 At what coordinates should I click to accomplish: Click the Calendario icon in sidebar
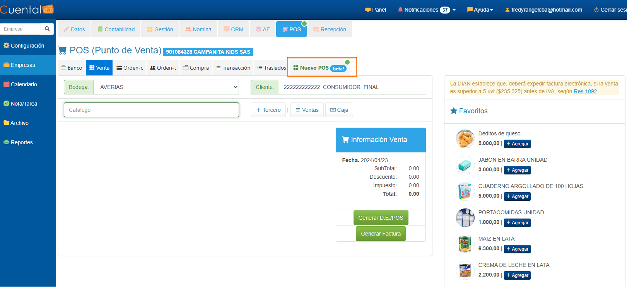click(6, 84)
